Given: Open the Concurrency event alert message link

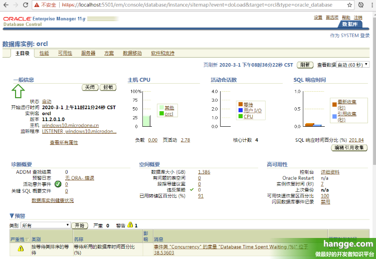Looking at the screenshot, I should (231, 249).
